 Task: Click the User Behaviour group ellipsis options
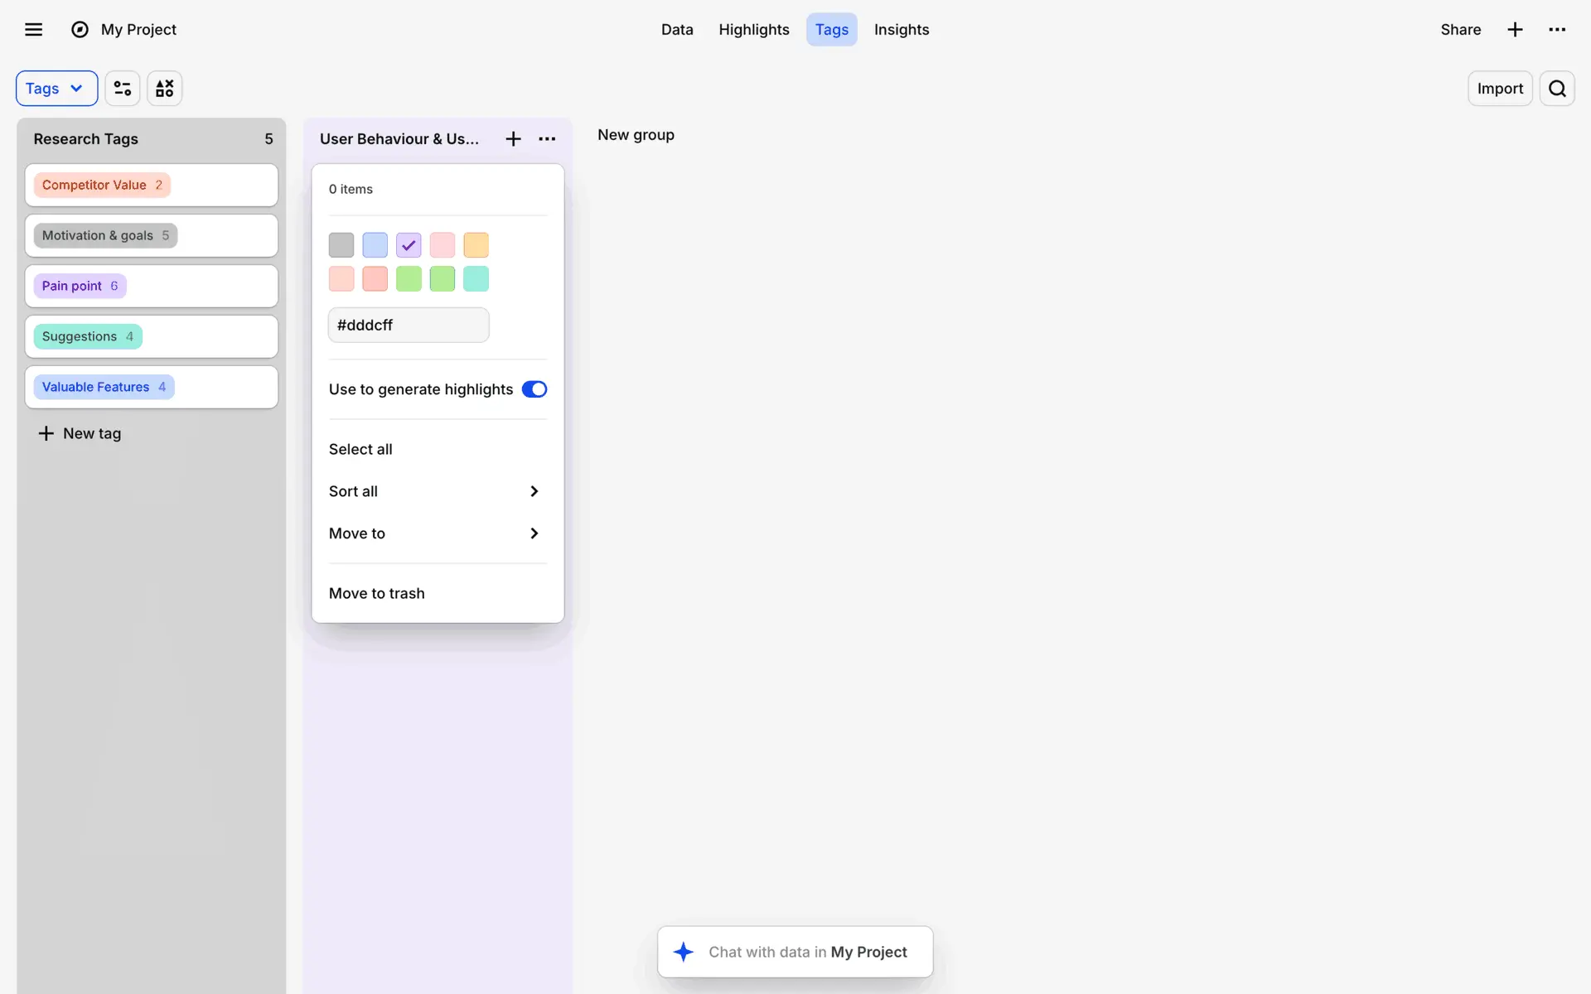[547, 139]
